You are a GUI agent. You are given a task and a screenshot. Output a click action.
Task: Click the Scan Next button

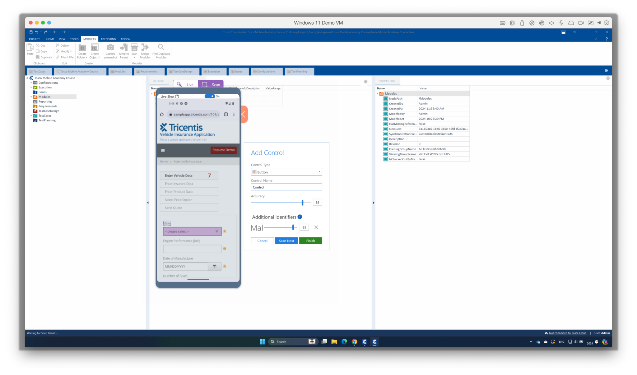(x=286, y=241)
